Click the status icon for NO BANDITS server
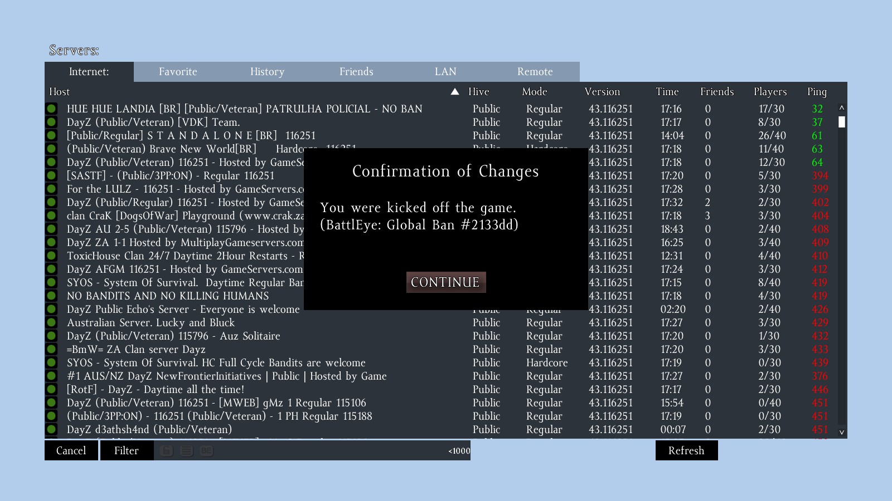This screenshot has height=501, width=892. [x=51, y=296]
